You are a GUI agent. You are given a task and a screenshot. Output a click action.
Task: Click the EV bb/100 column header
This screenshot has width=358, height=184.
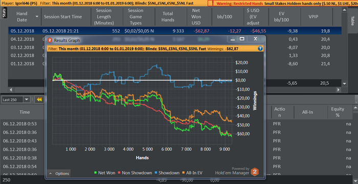point(285,17)
